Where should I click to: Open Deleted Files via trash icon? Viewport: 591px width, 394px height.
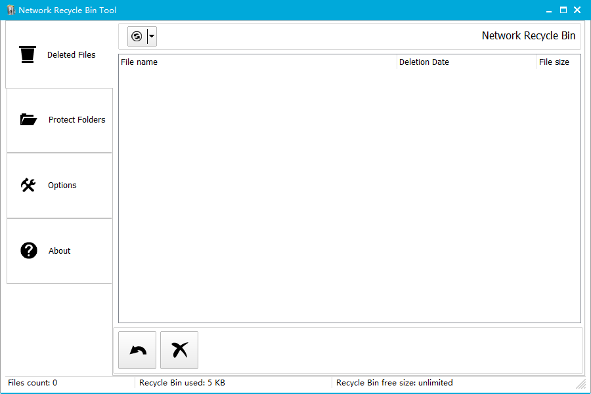tap(27, 54)
